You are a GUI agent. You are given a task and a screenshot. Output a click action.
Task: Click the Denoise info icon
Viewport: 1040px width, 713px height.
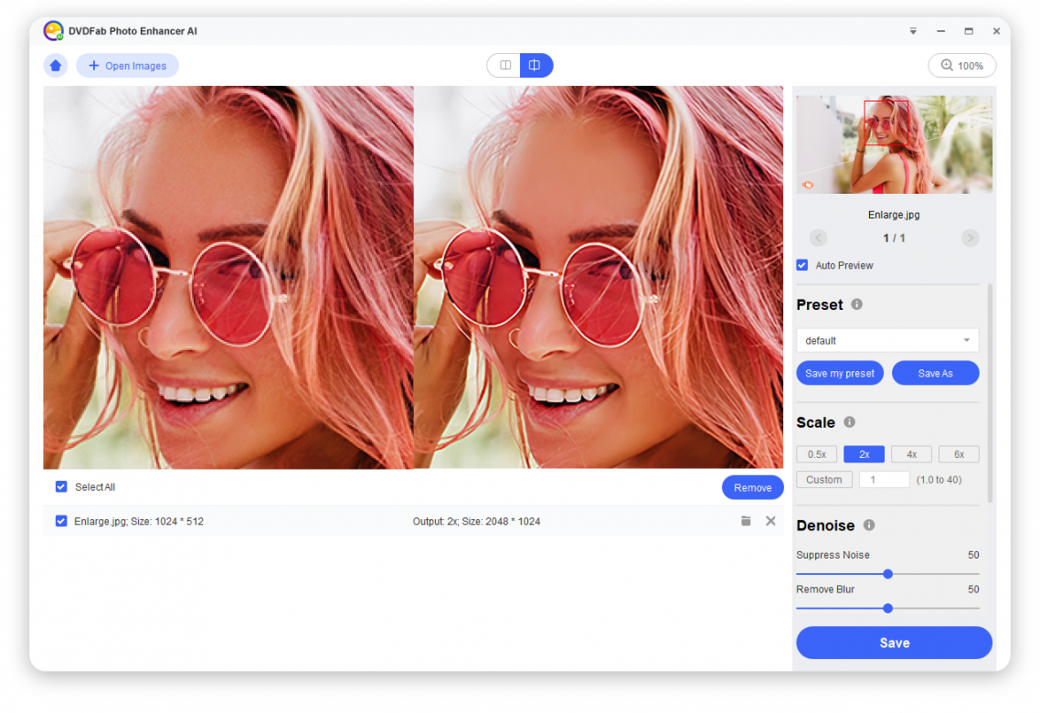(x=869, y=526)
